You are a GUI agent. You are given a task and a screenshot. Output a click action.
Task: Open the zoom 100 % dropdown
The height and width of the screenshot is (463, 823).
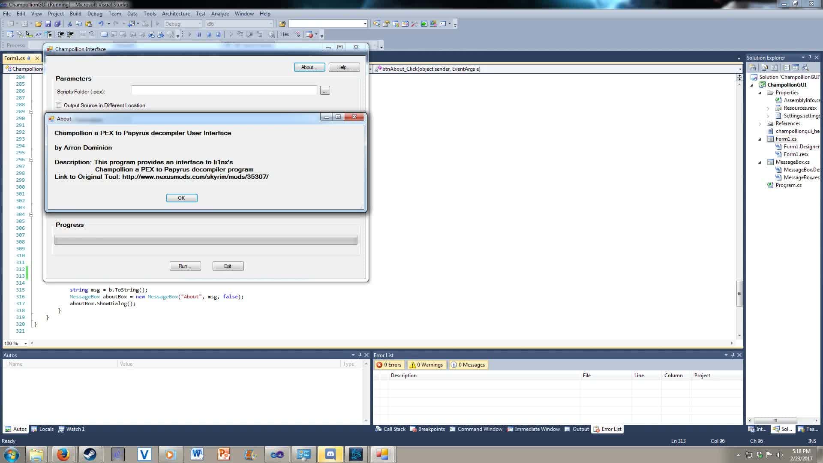click(26, 343)
